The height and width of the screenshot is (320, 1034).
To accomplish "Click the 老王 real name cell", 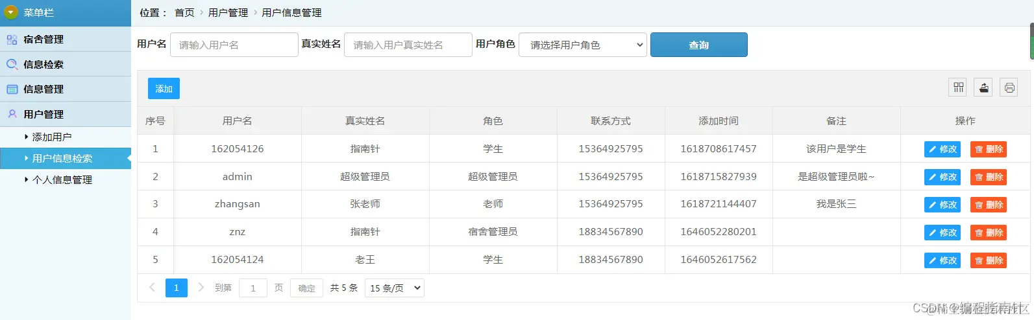I will coord(365,259).
